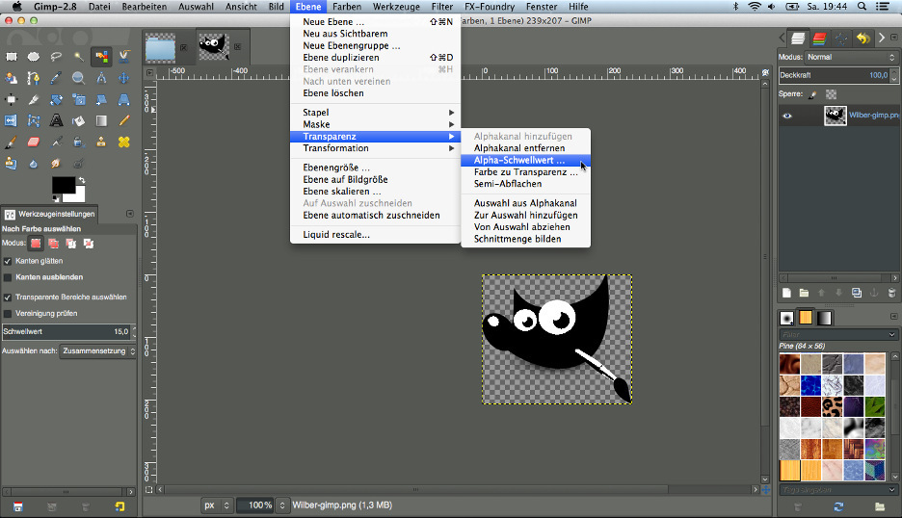The height and width of the screenshot is (518, 902).
Task: Enable Kanten ausblenden checkbox
Action: tap(8, 277)
